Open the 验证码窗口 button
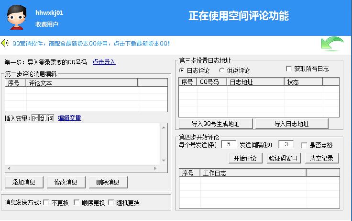This screenshot has width=352, height=221. [x=283, y=158]
